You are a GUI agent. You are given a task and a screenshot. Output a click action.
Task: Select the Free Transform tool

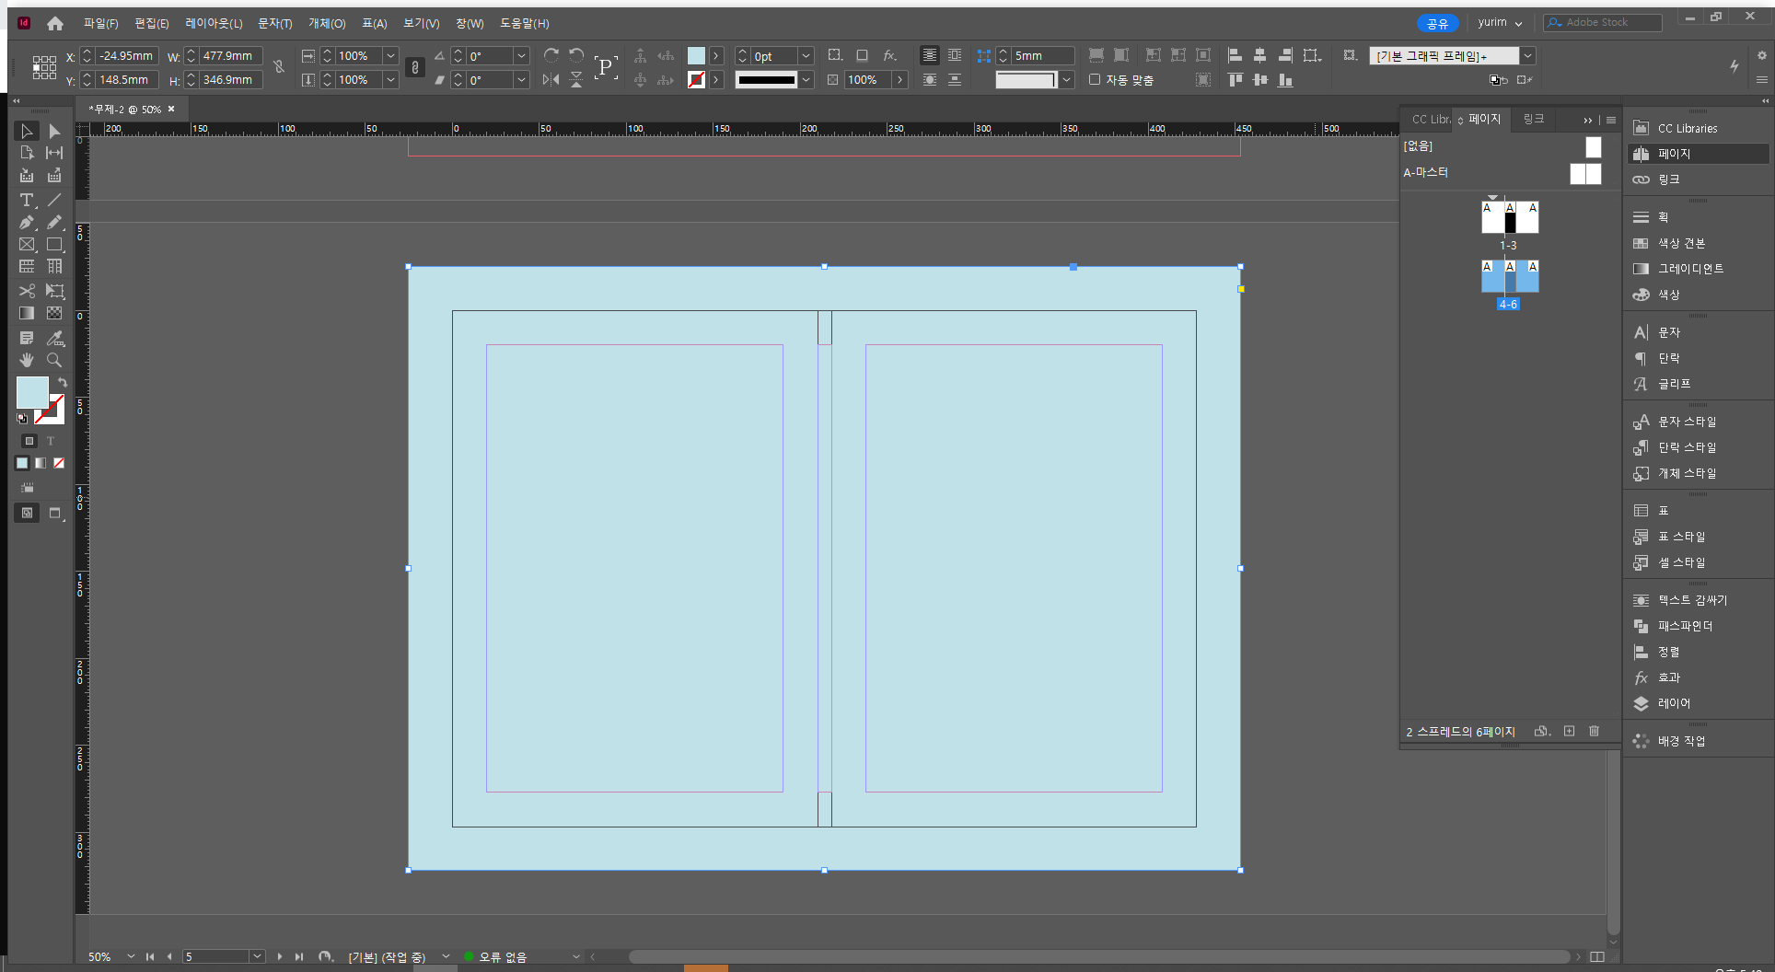coord(54,291)
